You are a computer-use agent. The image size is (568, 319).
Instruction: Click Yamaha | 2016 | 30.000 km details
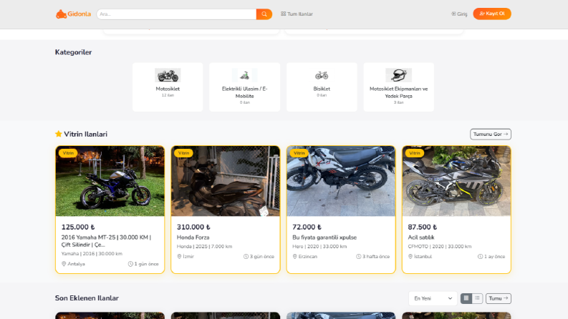(92, 254)
